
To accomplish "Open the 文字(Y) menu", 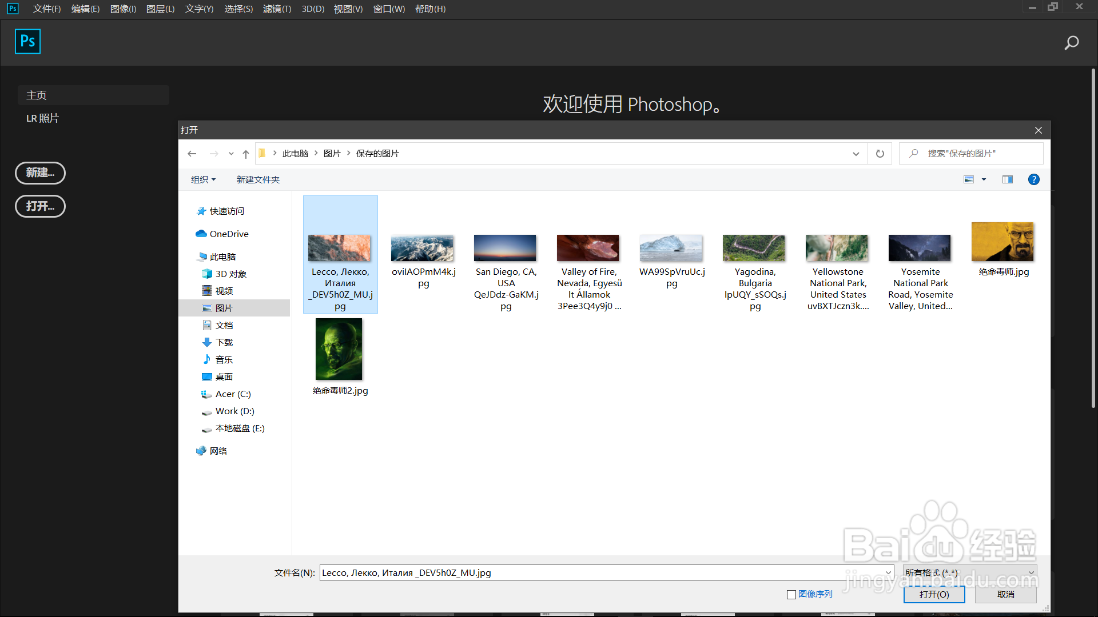I will (199, 9).
